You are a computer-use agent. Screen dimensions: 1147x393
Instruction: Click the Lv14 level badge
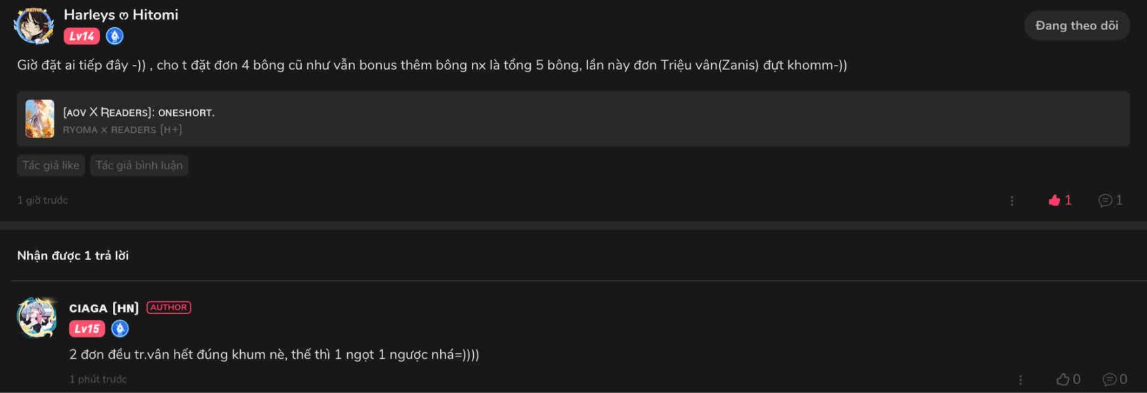coord(81,36)
